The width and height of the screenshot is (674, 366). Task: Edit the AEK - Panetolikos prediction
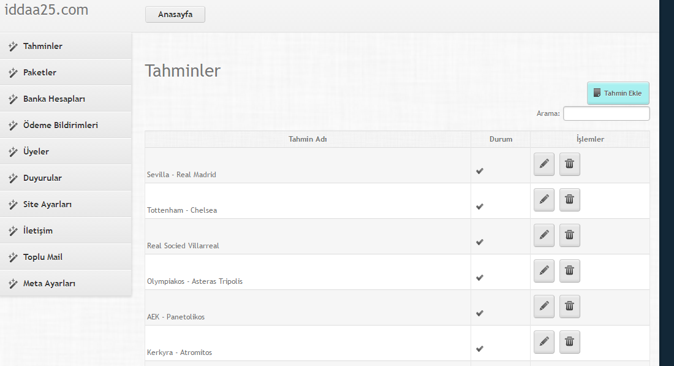click(543, 306)
